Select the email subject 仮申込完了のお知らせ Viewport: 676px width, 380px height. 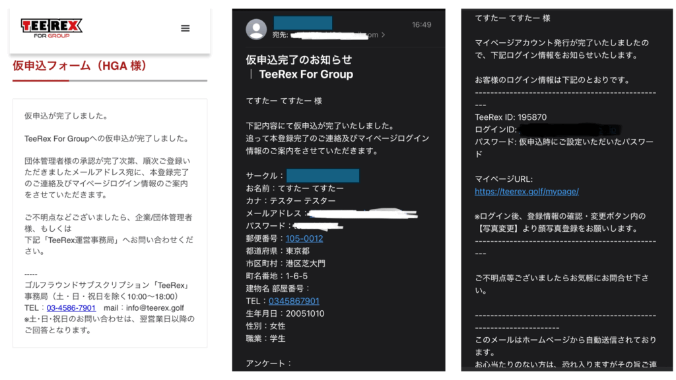pyautogui.click(x=299, y=60)
